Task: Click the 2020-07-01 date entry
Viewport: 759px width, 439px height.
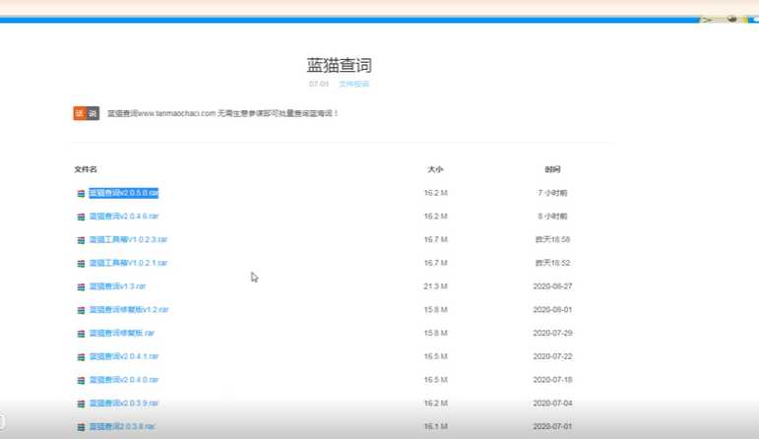Action: coord(552,427)
